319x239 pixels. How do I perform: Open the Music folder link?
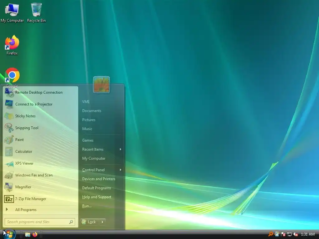(x=101, y=129)
